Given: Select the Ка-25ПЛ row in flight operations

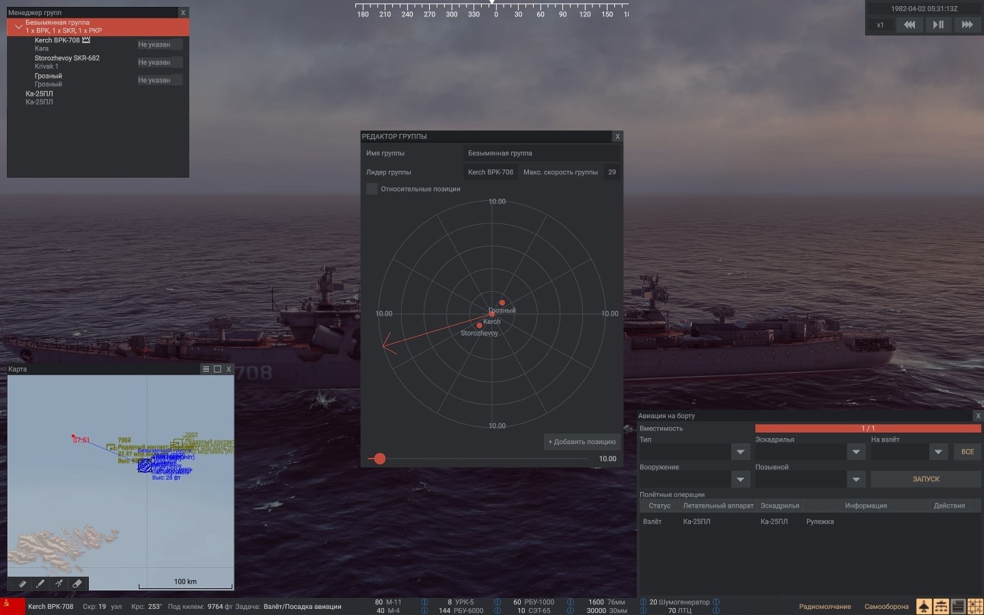Looking at the screenshot, I should [x=697, y=522].
